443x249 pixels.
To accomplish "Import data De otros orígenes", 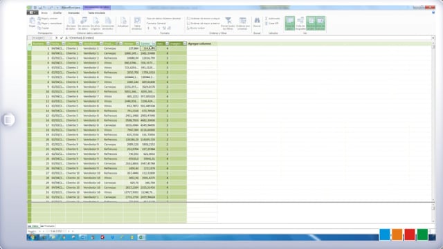I will click(x=96, y=23).
